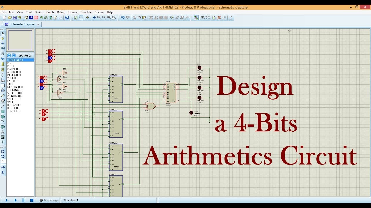This screenshot has width=371, height=208.
Task: Click the 'C' button in Graphics panel
Action: point(9,55)
